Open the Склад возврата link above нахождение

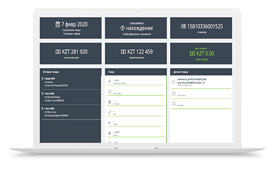coord(137,23)
